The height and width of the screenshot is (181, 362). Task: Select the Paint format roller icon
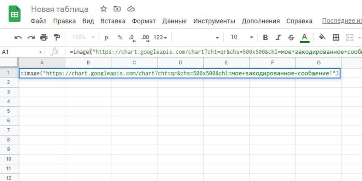click(x=57, y=37)
